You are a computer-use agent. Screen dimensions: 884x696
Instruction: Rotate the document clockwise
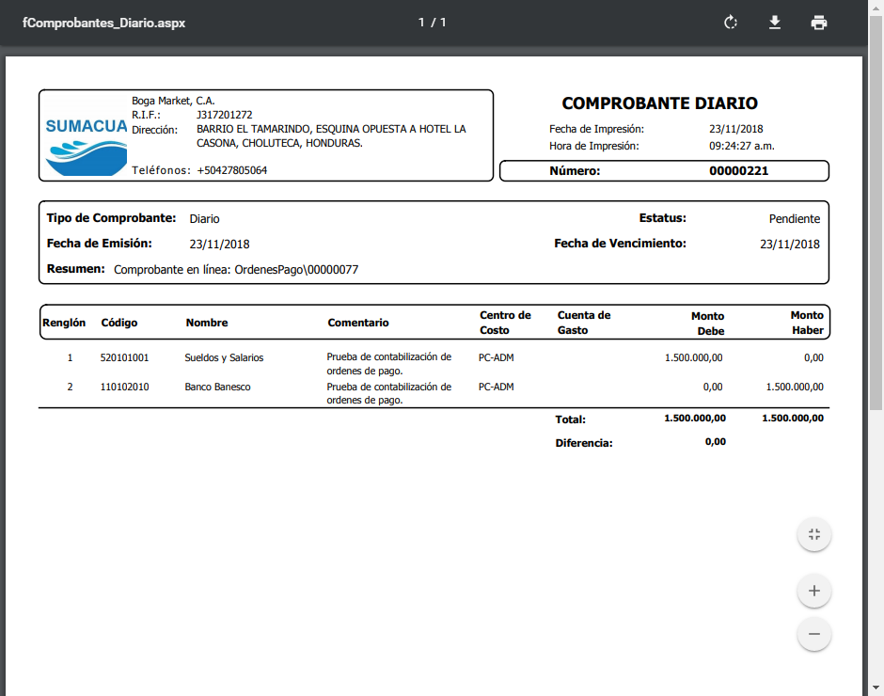point(731,23)
